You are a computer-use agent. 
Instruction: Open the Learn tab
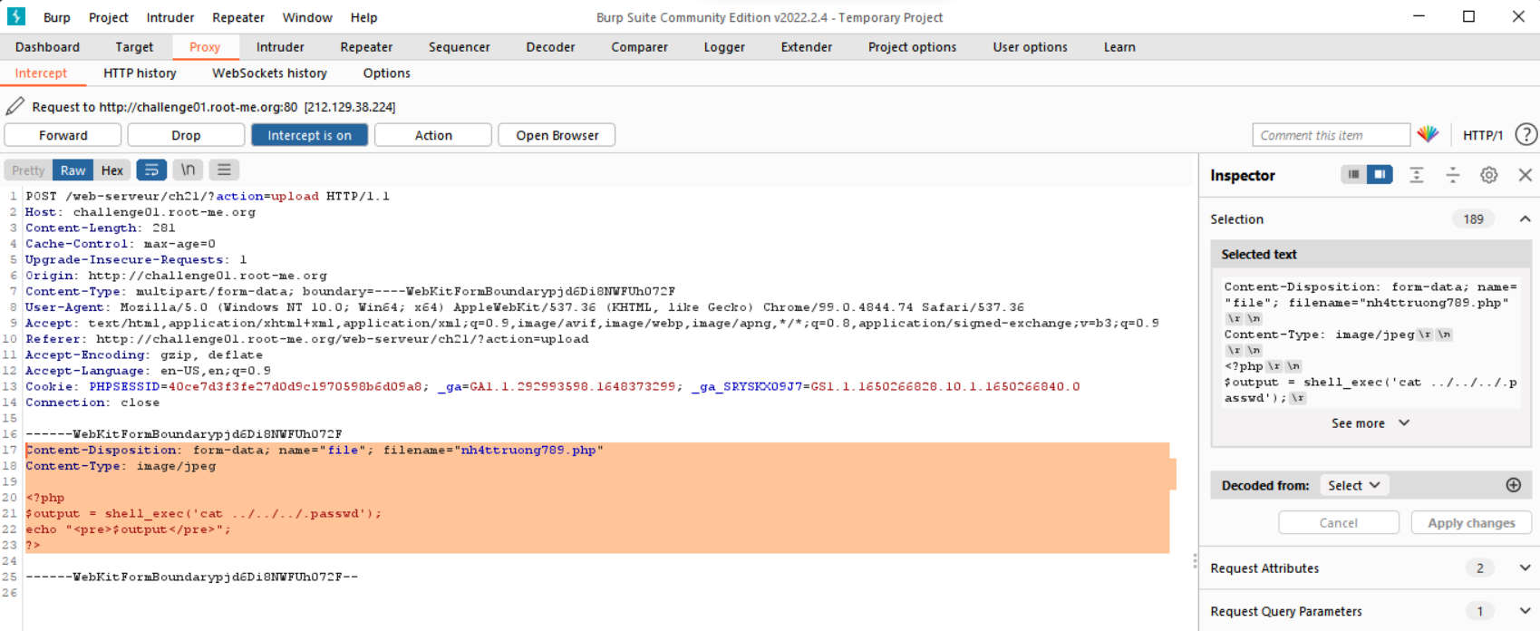pos(1119,47)
